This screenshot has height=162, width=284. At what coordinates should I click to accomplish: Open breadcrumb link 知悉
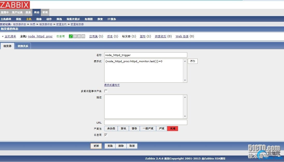[33, 24]
